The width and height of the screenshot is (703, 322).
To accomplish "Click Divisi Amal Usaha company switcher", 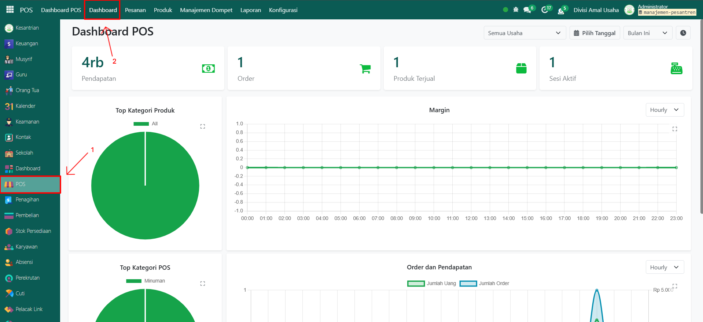I will point(596,10).
